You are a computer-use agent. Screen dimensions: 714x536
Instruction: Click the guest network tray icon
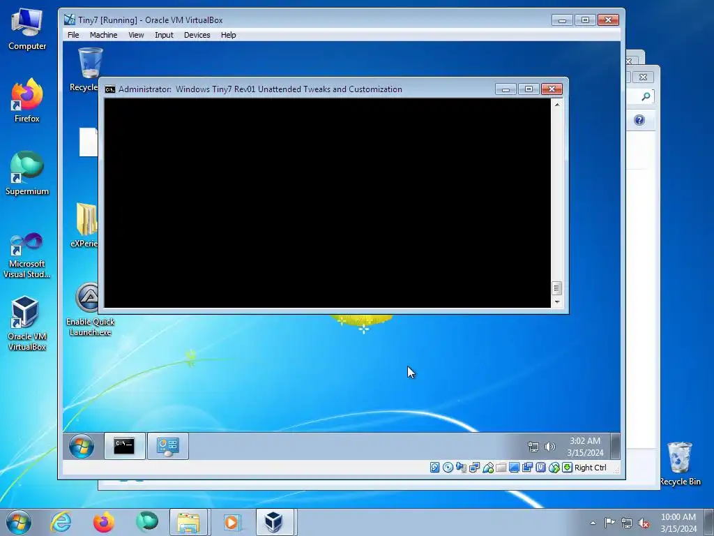click(x=533, y=447)
